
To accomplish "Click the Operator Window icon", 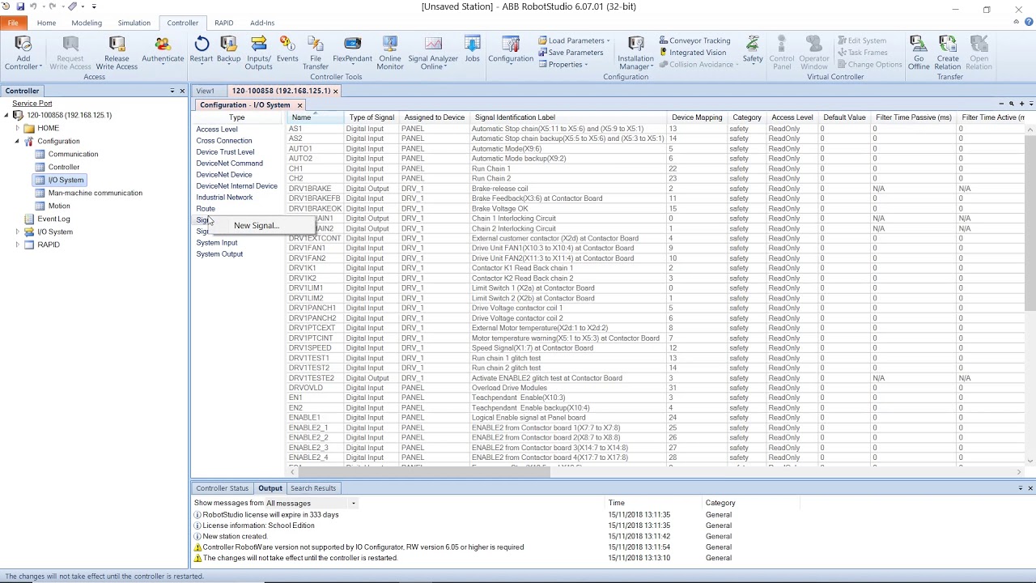I will pos(814,53).
